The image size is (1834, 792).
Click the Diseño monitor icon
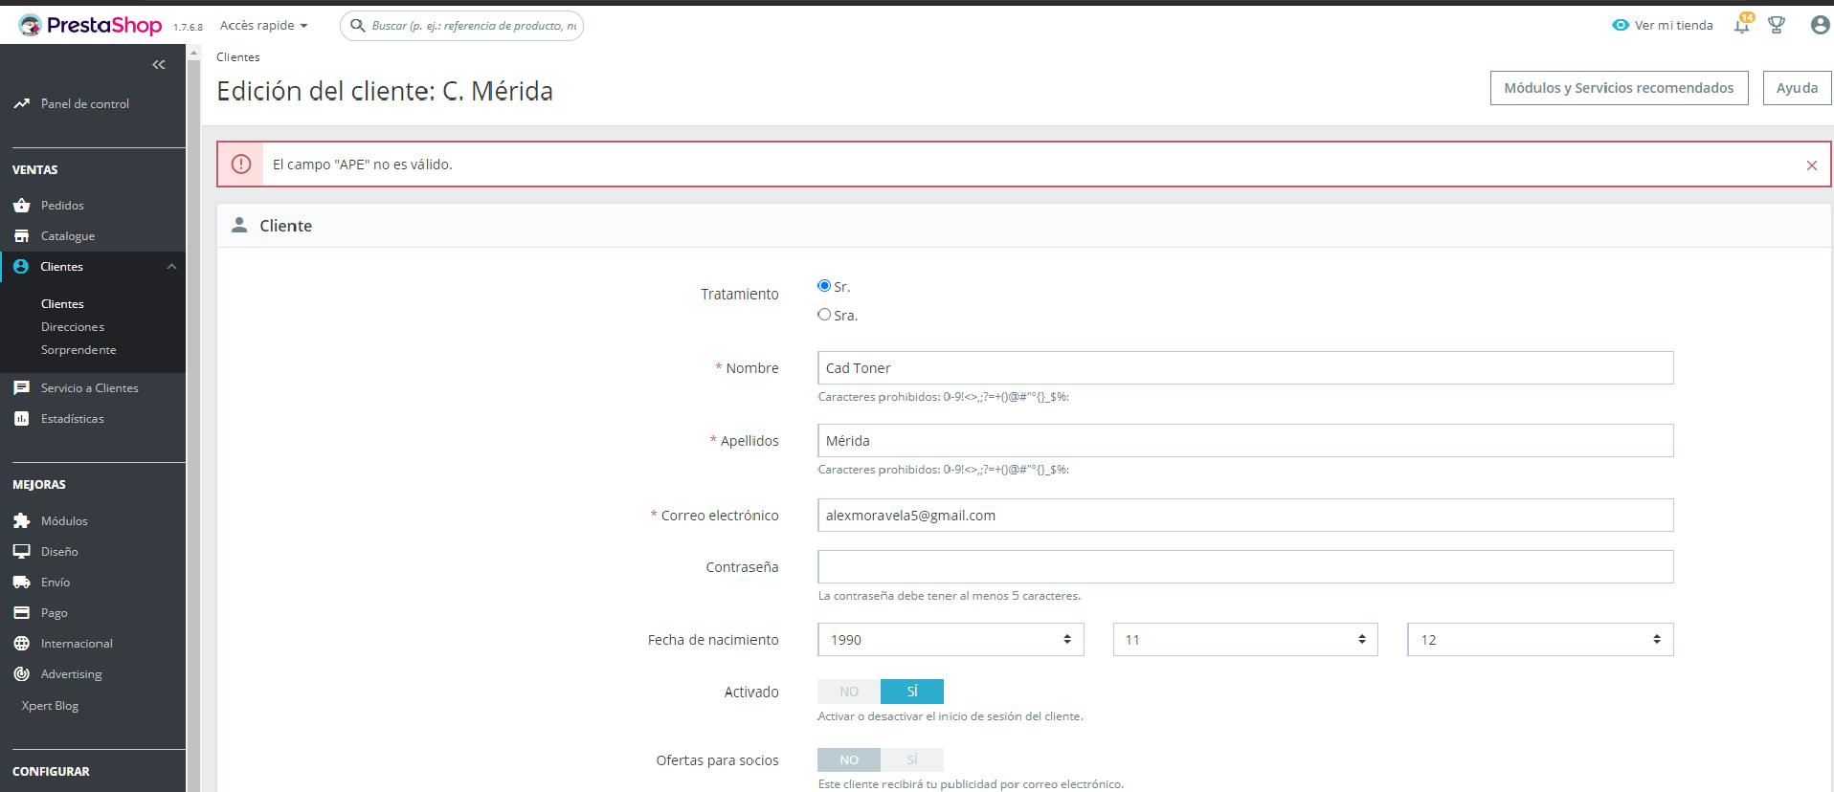point(21,551)
